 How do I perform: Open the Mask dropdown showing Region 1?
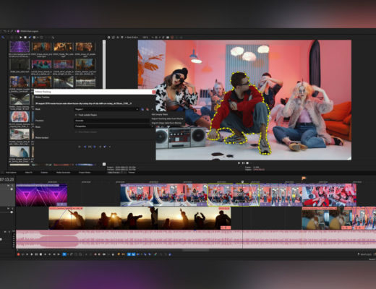106,109
